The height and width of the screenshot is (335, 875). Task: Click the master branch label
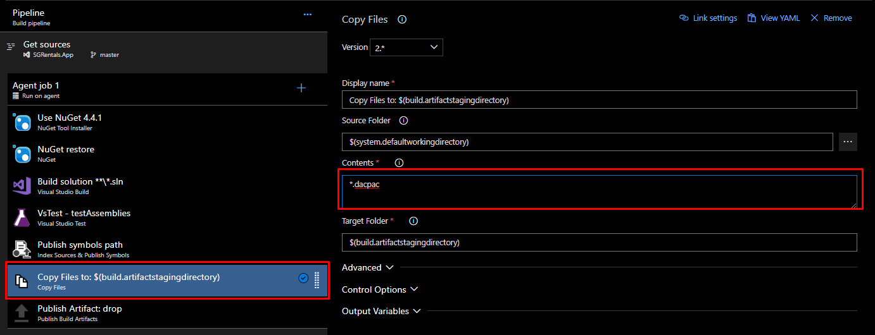pos(110,55)
